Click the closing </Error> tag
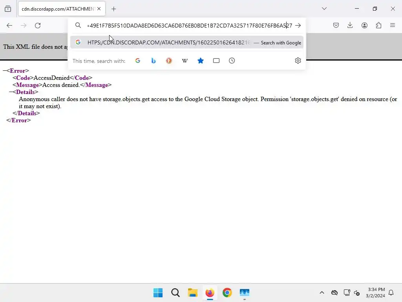 18,120
